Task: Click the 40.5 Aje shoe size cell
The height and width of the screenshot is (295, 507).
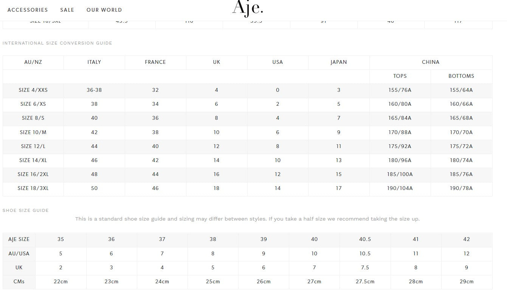Action: coord(365,239)
